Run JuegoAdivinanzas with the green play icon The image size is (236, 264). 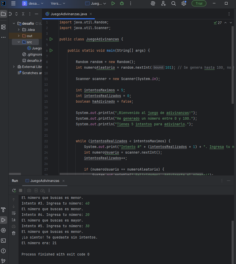(x=113, y=3)
